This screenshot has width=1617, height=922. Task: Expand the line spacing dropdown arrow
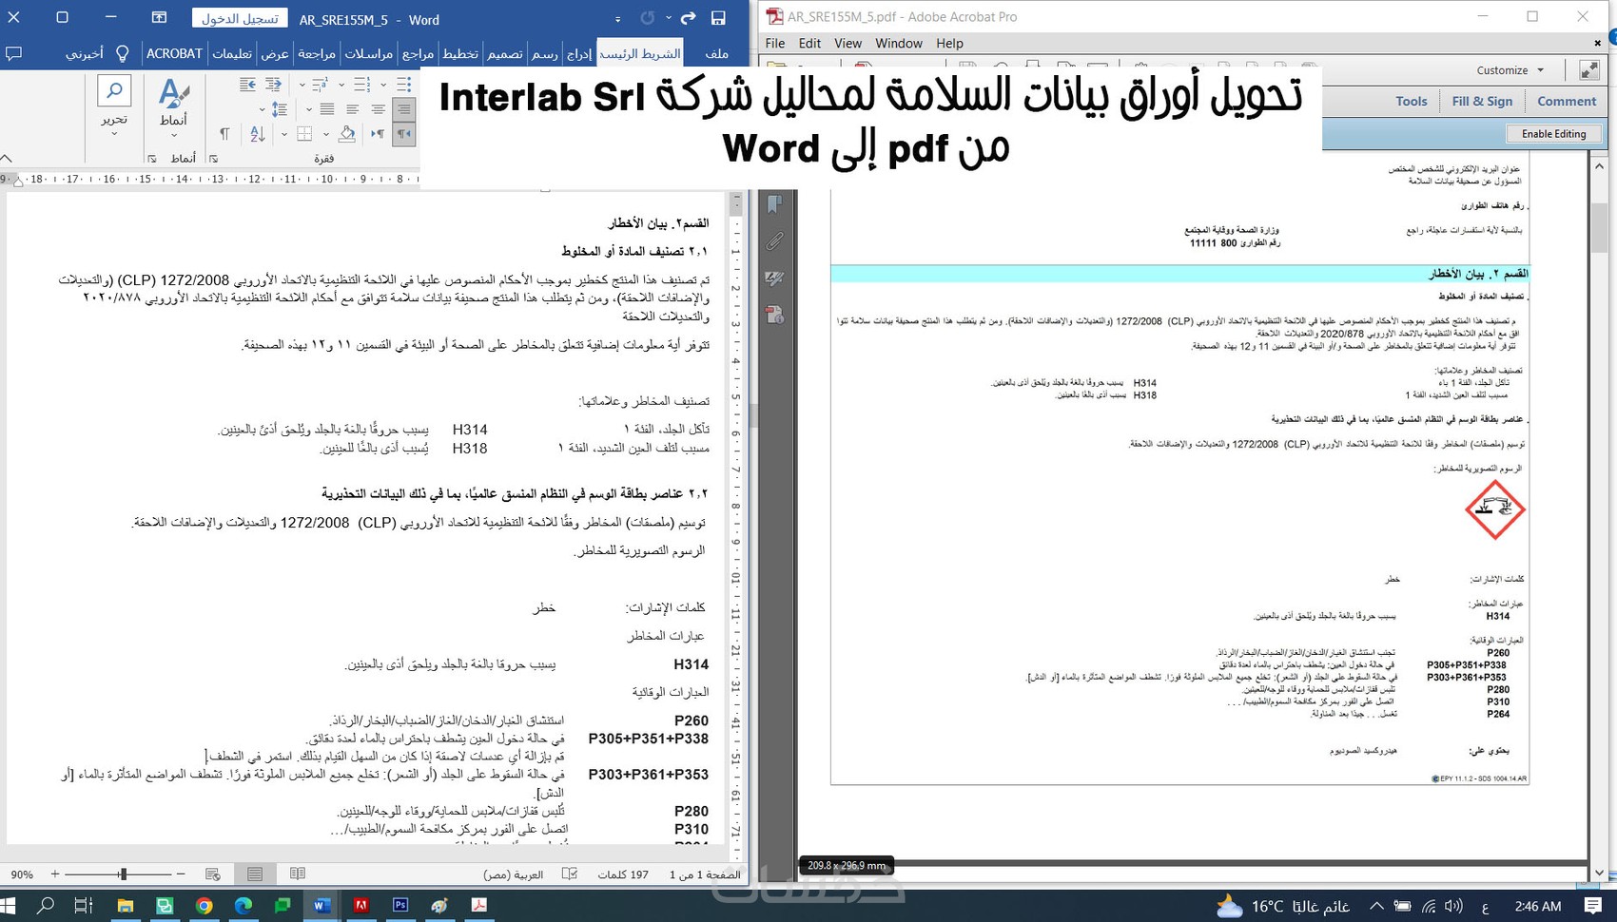tap(263, 109)
